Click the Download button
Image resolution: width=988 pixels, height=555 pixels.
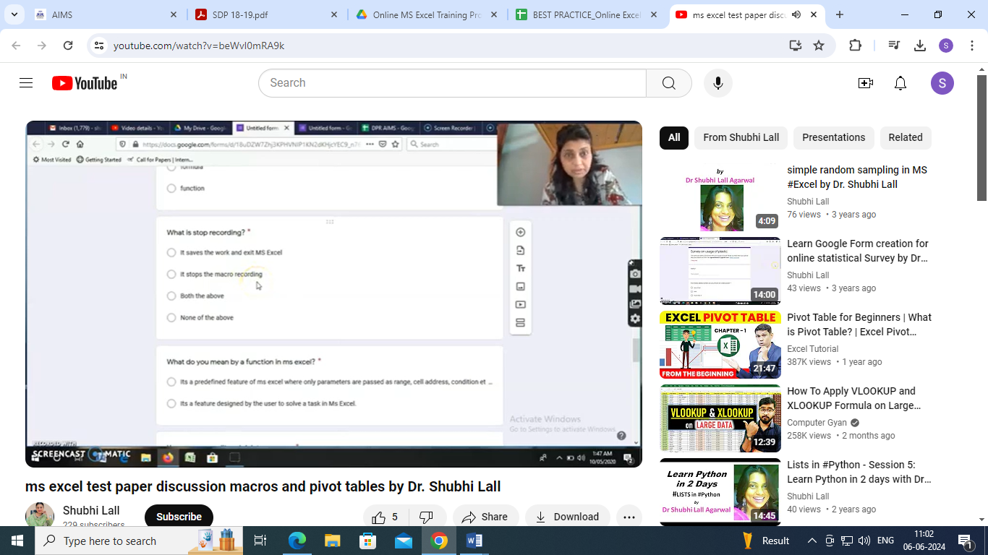(x=568, y=517)
